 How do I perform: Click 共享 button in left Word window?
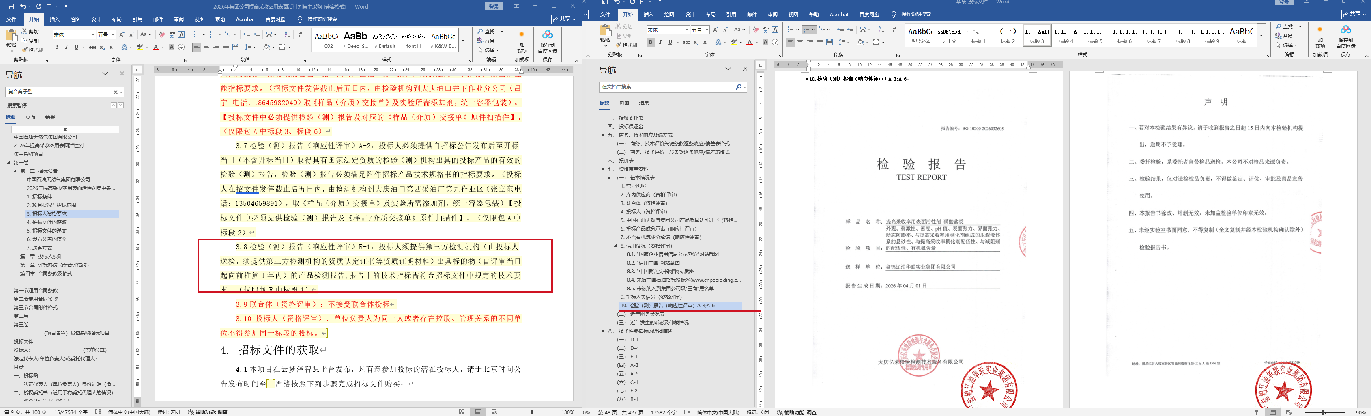pyautogui.click(x=564, y=19)
